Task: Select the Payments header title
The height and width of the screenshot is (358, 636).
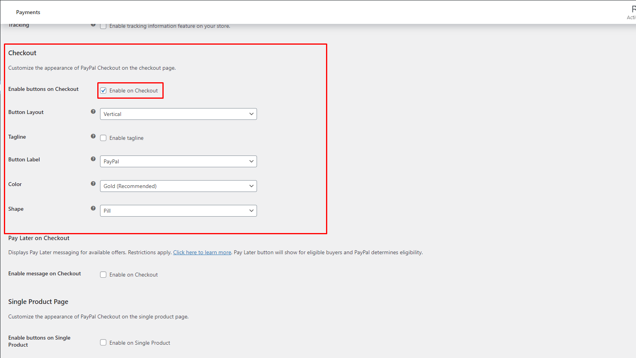Action: pos(28,12)
